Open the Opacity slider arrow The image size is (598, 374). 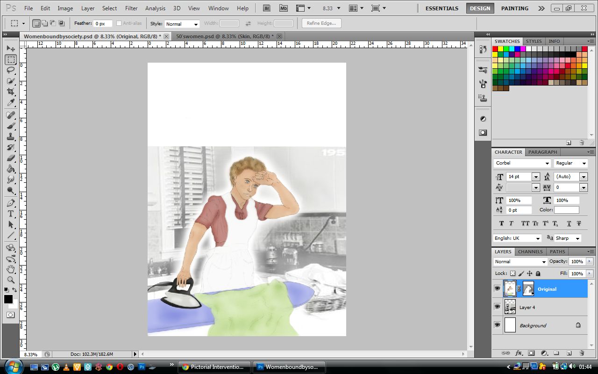point(590,262)
